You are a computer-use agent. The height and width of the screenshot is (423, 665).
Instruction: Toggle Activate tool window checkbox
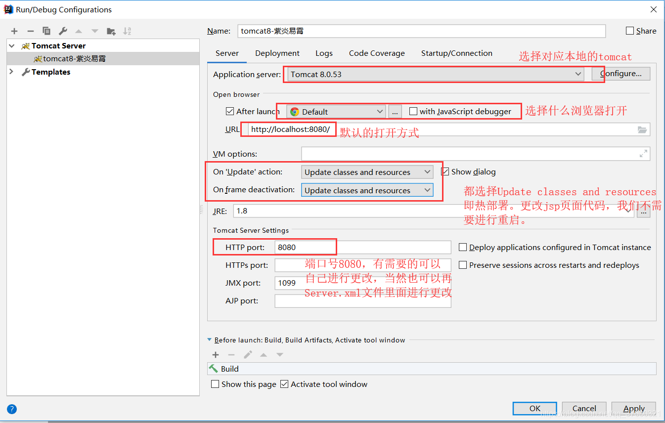(x=284, y=384)
